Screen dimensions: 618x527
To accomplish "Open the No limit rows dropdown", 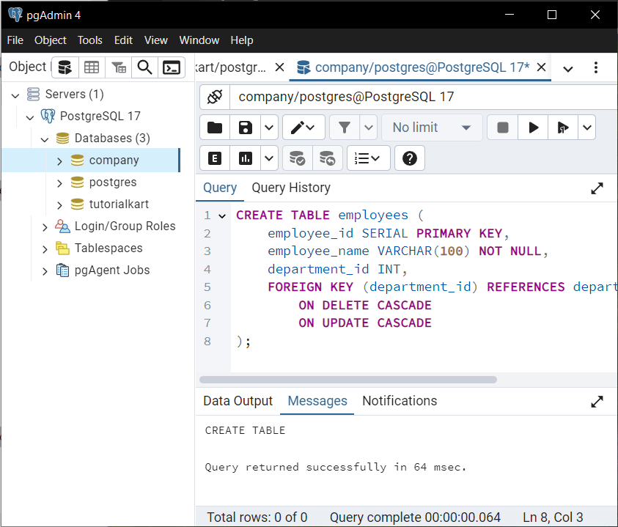I will click(432, 128).
